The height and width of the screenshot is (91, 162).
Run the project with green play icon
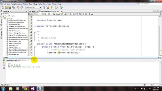(x=52, y=7)
